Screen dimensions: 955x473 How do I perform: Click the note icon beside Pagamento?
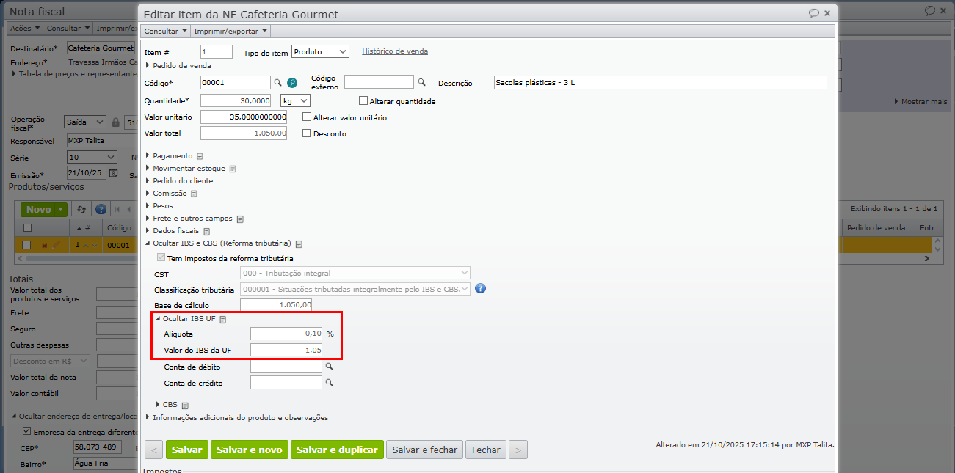pos(200,156)
